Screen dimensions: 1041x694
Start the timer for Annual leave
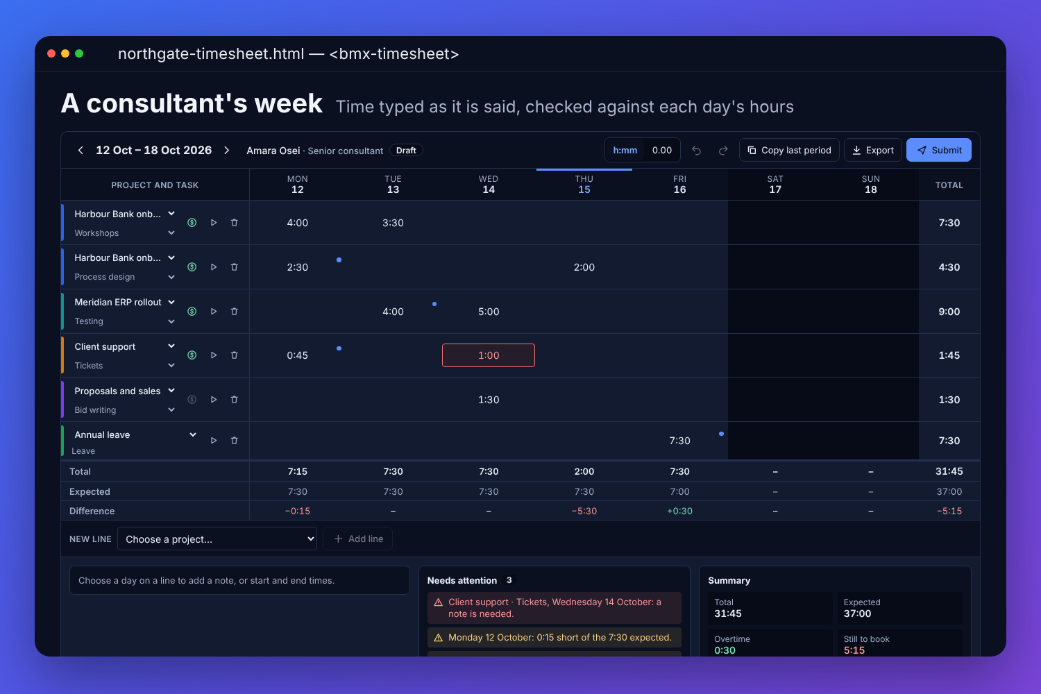[x=214, y=441]
